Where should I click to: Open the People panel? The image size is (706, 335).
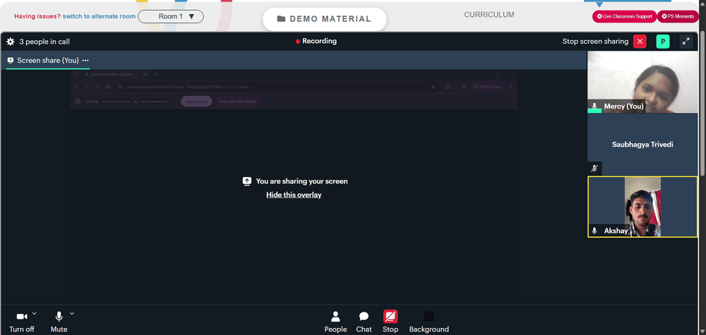pos(335,322)
